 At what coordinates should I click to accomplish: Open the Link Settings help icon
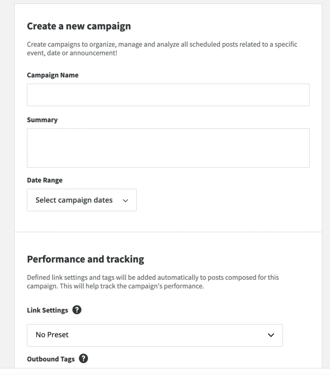77,310
